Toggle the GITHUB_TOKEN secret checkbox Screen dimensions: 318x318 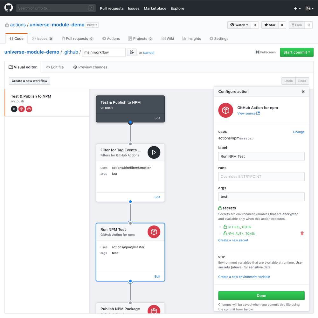coord(220,227)
